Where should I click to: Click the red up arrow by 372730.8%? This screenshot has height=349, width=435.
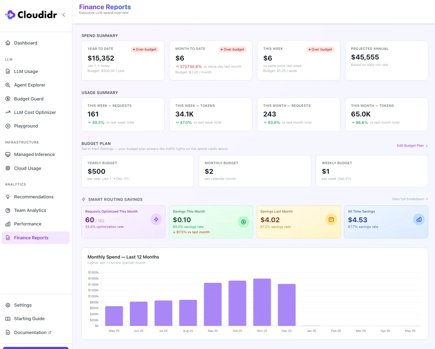(x=177, y=67)
